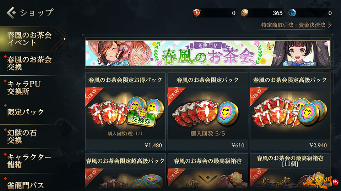Open the 春風のお茶会限定お得パック item image
This screenshot has width=341, height=191.
pos(125,111)
